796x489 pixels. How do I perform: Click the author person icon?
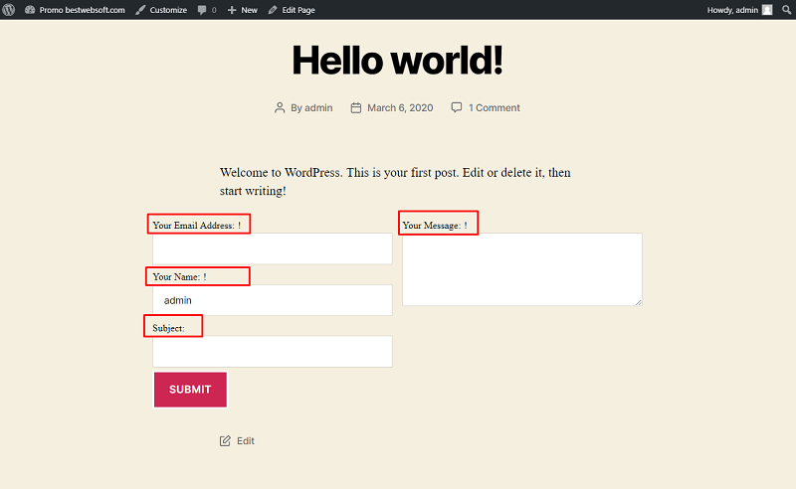pyautogui.click(x=280, y=107)
